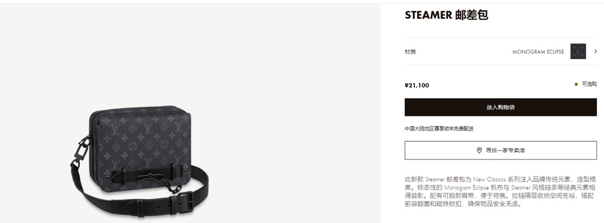Open 寻找一家专卖店 store finder

click(500, 151)
